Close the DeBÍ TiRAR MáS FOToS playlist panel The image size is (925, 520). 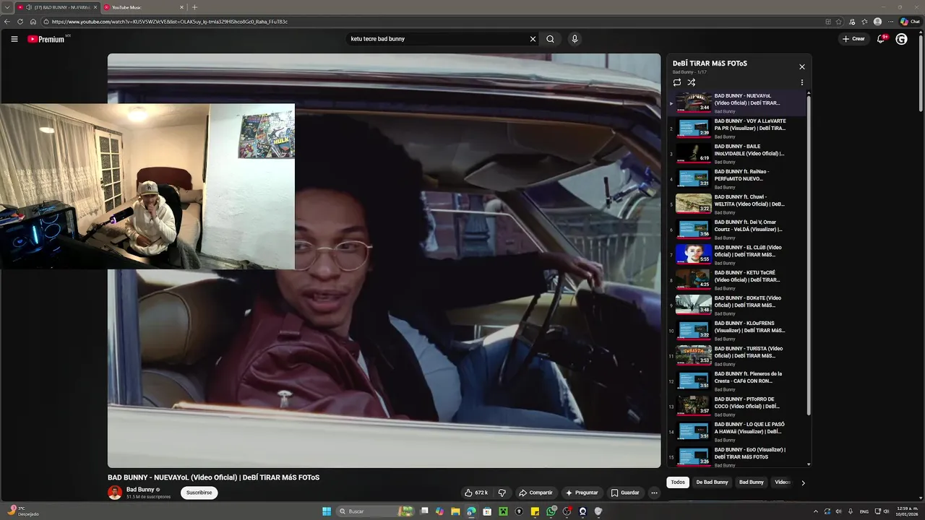(x=801, y=66)
